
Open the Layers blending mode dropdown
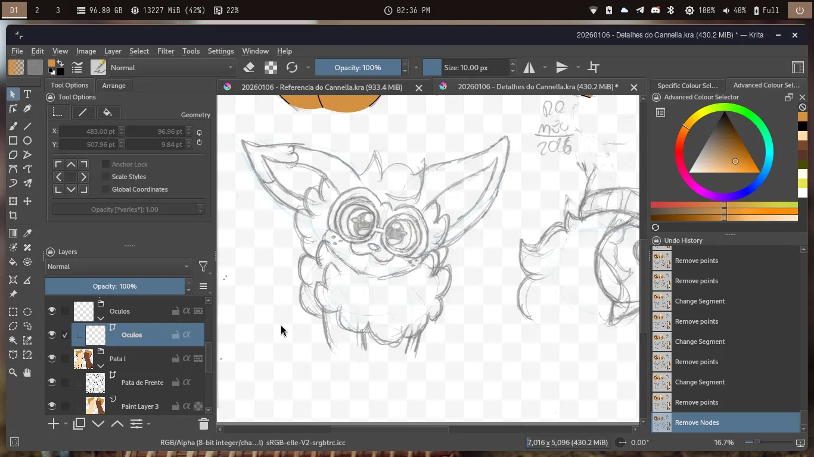click(118, 267)
